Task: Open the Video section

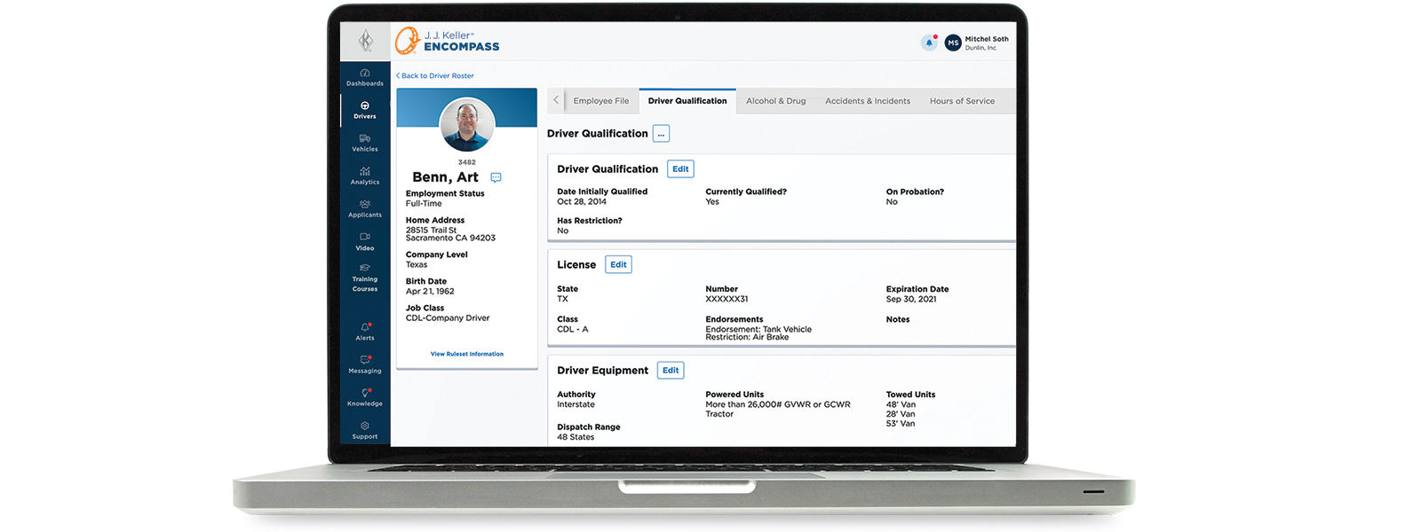Action: pyautogui.click(x=364, y=240)
